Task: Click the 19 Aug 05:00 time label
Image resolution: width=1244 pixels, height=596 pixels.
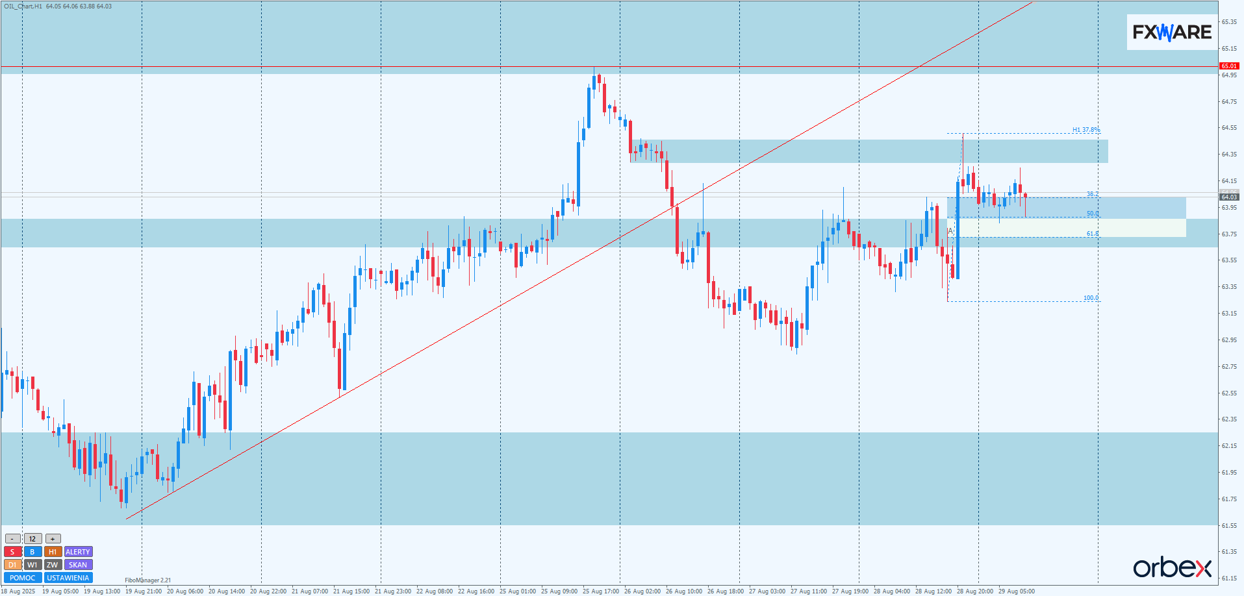Action: (x=60, y=591)
